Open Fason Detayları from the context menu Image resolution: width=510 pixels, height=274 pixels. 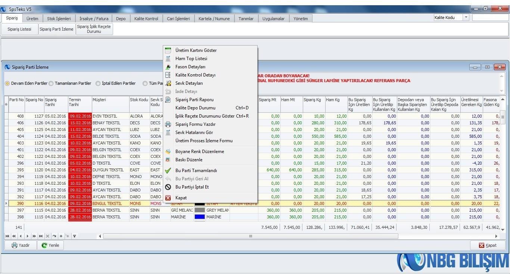[x=210, y=67]
